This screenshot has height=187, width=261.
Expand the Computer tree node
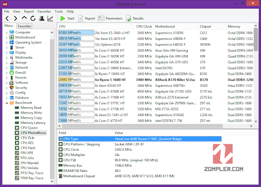(7, 33)
